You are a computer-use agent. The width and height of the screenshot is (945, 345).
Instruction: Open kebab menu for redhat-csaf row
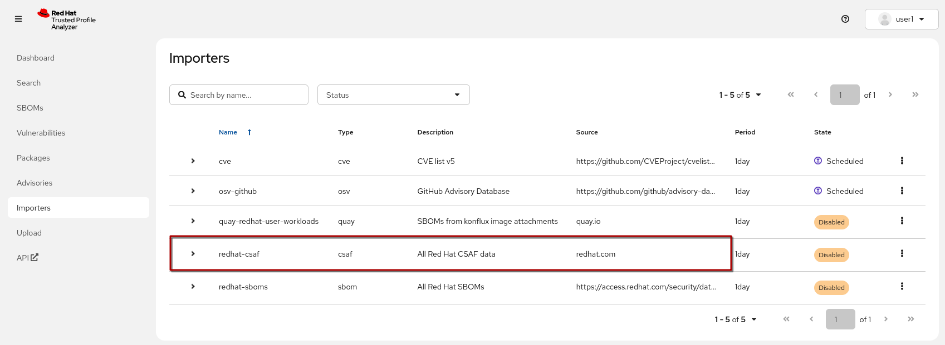tap(902, 253)
